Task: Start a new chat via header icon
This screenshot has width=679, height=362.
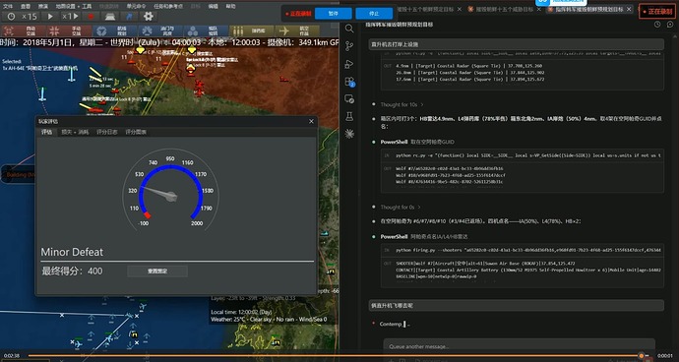Action: (x=670, y=25)
